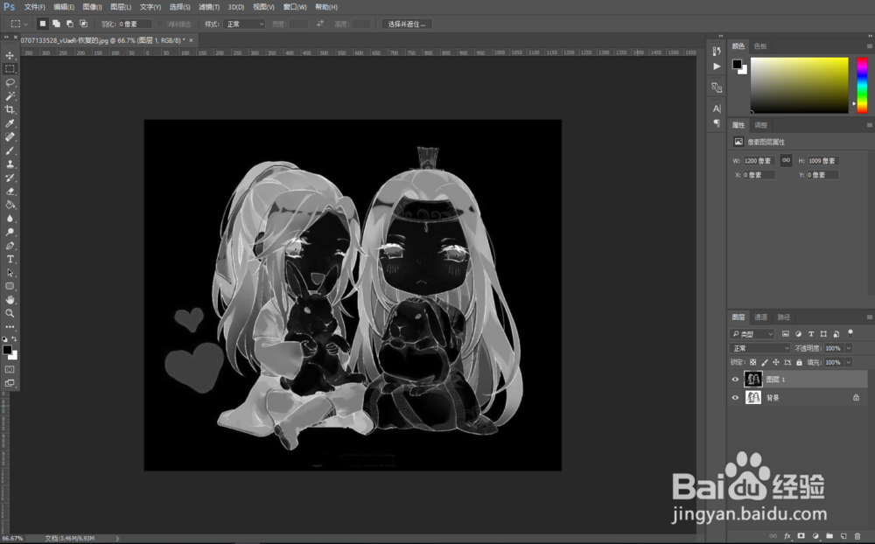
Task: Select the Blur tool
Action: [10, 218]
